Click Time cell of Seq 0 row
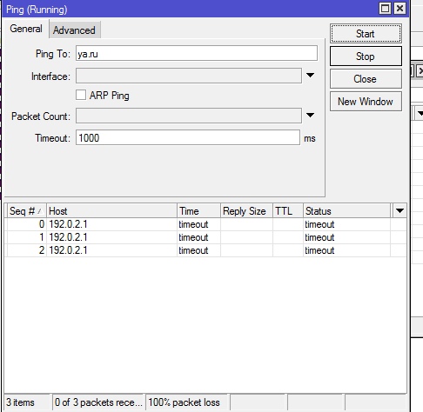 [198, 224]
